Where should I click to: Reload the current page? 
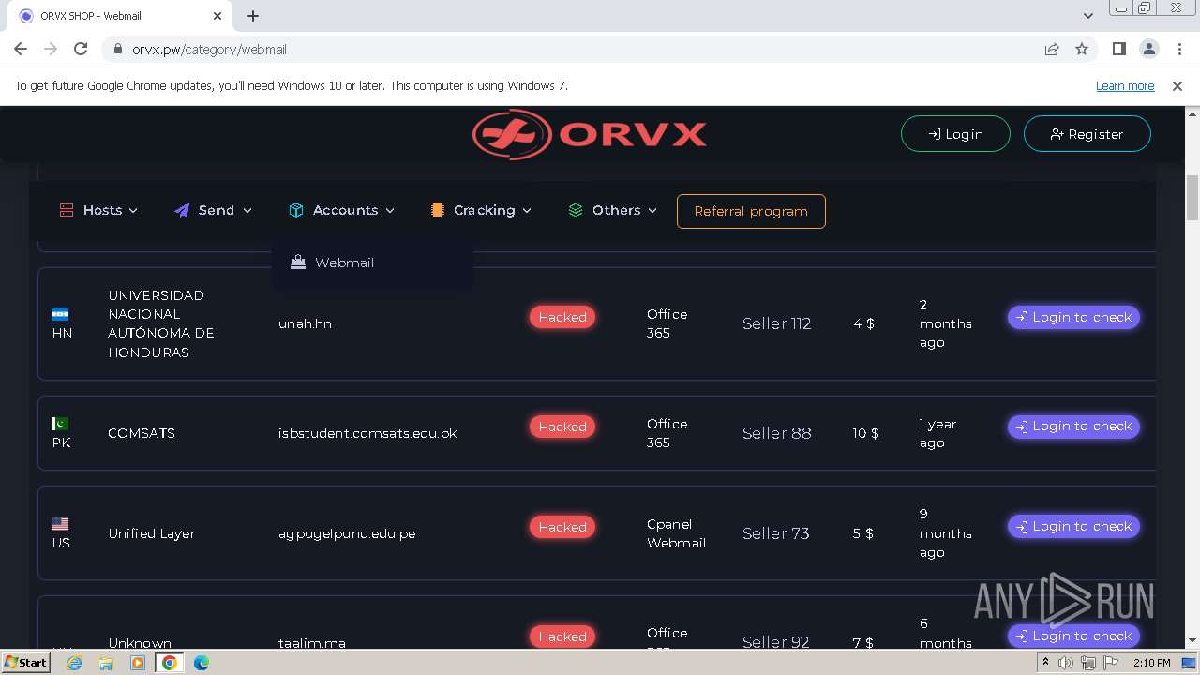(x=81, y=49)
